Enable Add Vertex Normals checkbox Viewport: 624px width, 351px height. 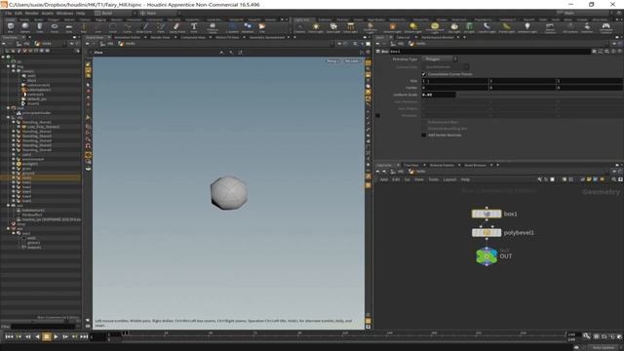[x=424, y=135]
